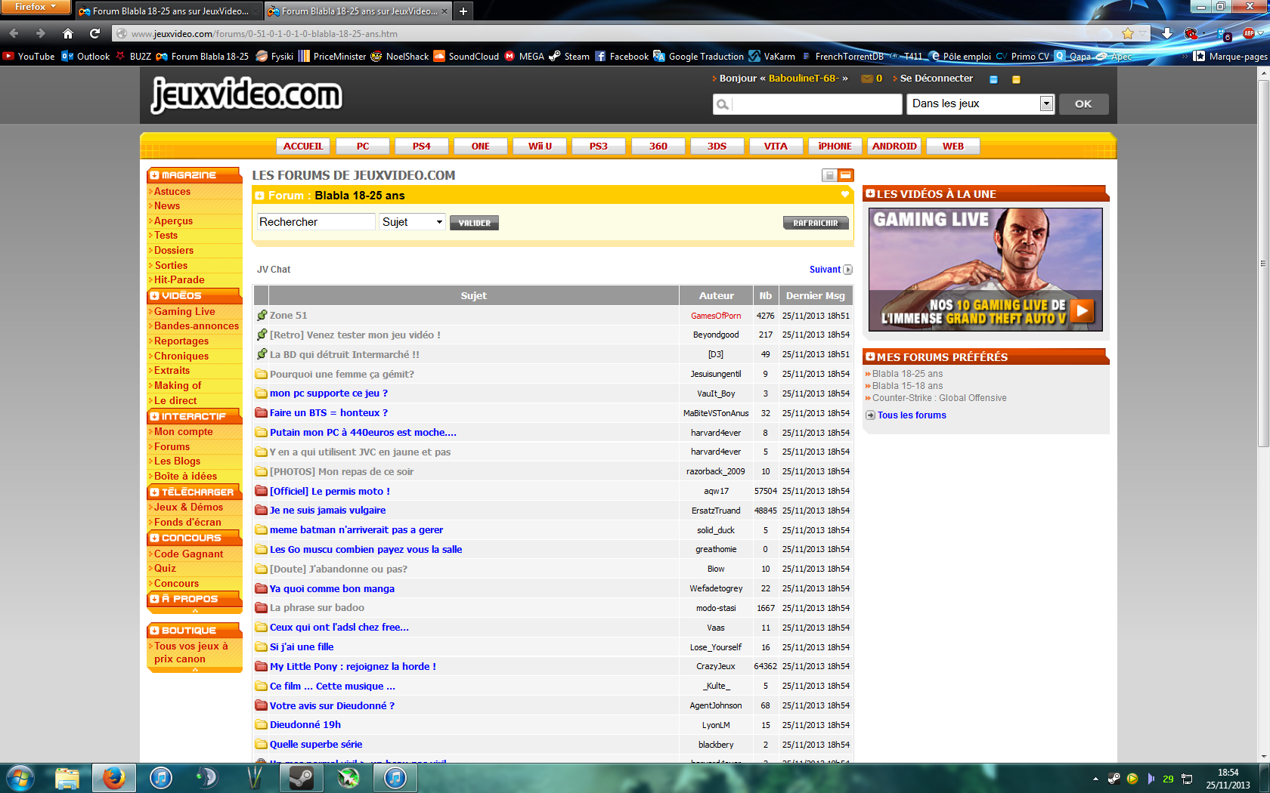This screenshot has width=1270, height=793.
Task: Open Steam from the Windows taskbar
Action: (302, 778)
